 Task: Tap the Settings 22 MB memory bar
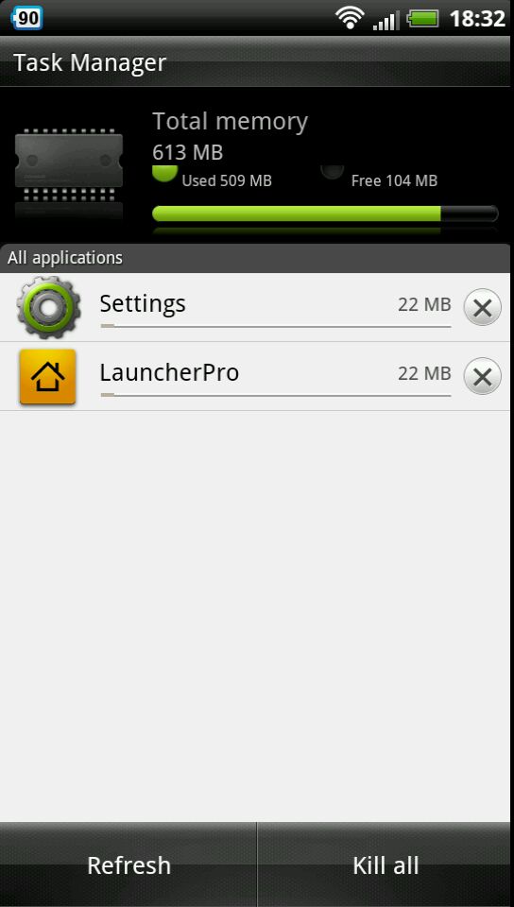click(275, 327)
